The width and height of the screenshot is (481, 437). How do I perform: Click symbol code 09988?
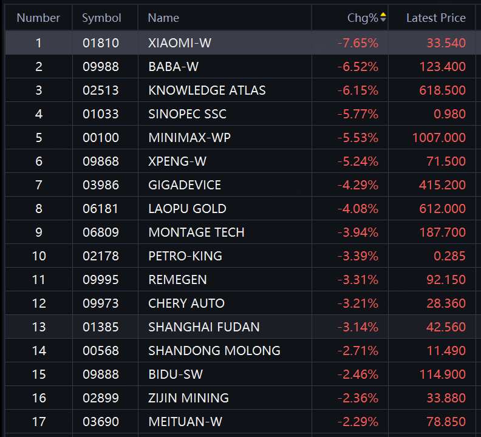tap(101, 67)
